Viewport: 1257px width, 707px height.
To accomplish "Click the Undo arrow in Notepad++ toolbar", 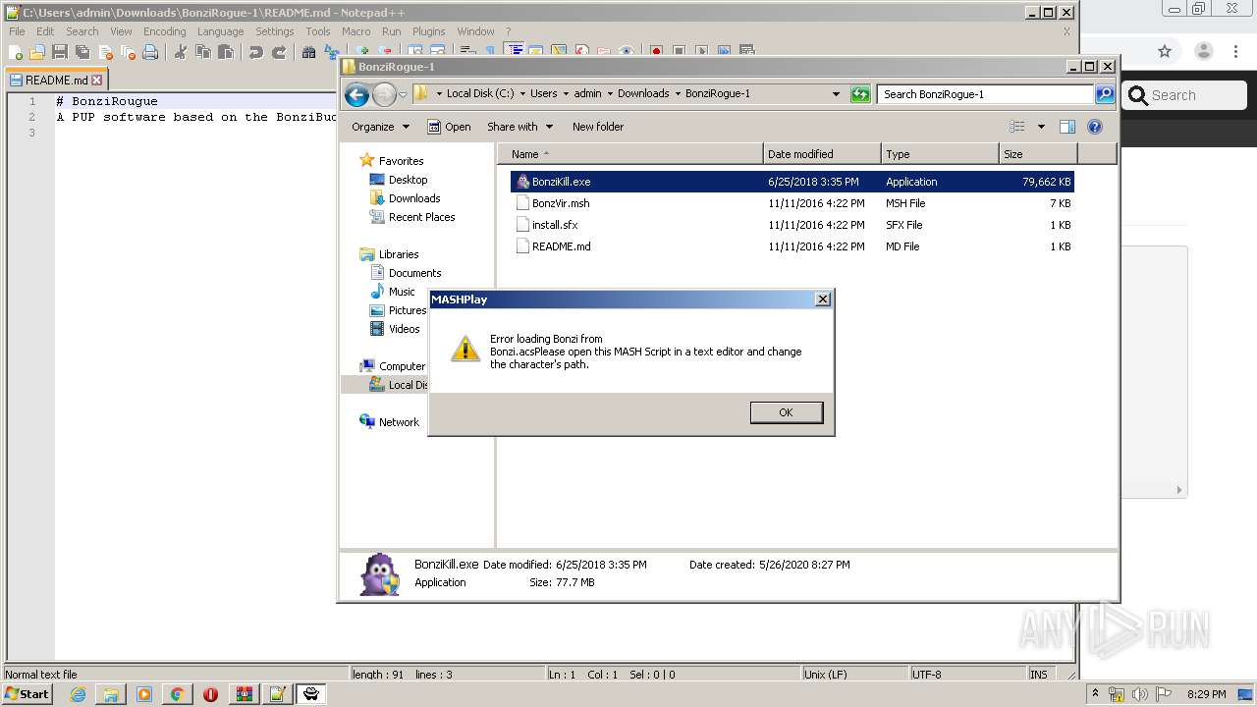I will [x=256, y=52].
